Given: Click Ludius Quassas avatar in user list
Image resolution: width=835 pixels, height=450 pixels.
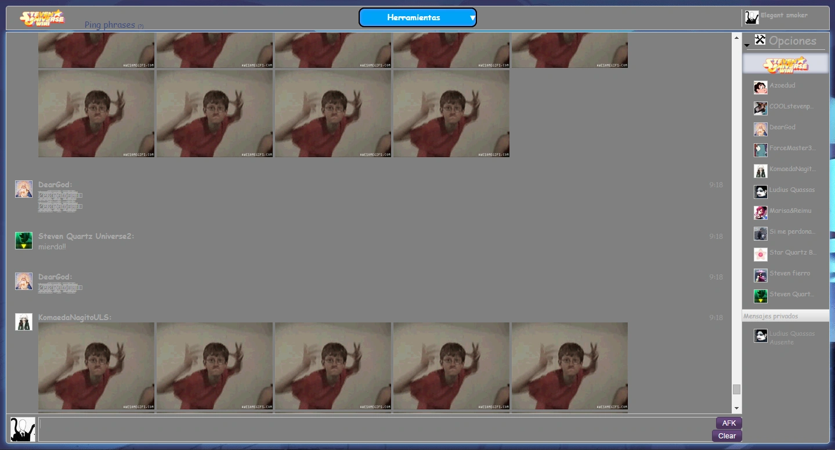Looking at the screenshot, I should [760, 191].
